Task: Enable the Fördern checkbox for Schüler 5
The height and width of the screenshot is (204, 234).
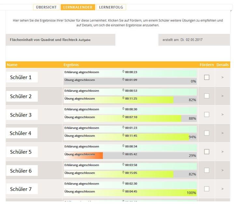Action: (207, 152)
